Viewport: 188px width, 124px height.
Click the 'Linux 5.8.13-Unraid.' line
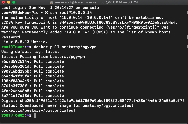click(24, 42)
